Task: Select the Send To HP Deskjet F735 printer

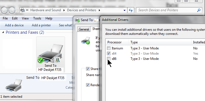Action: [x=50, y=55]
